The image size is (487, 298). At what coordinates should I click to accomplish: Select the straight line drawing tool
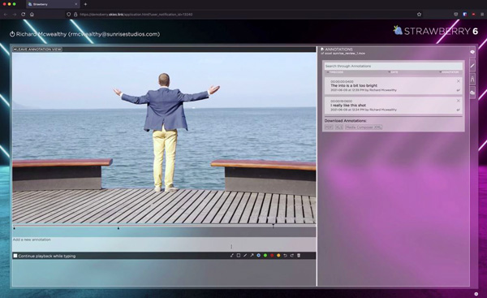coord(245,256)
